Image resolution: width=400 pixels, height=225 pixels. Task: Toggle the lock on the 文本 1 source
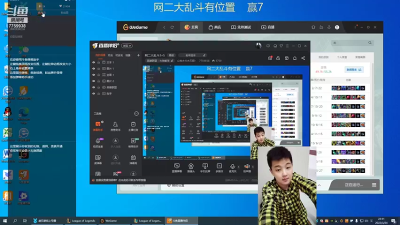tap(98, 62)
